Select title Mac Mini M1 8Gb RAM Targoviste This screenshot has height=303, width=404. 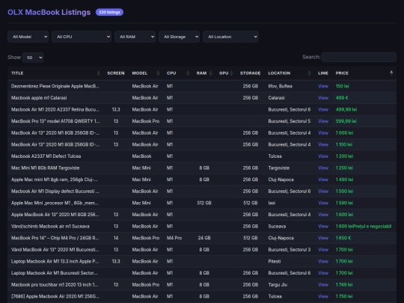(46, 168)
